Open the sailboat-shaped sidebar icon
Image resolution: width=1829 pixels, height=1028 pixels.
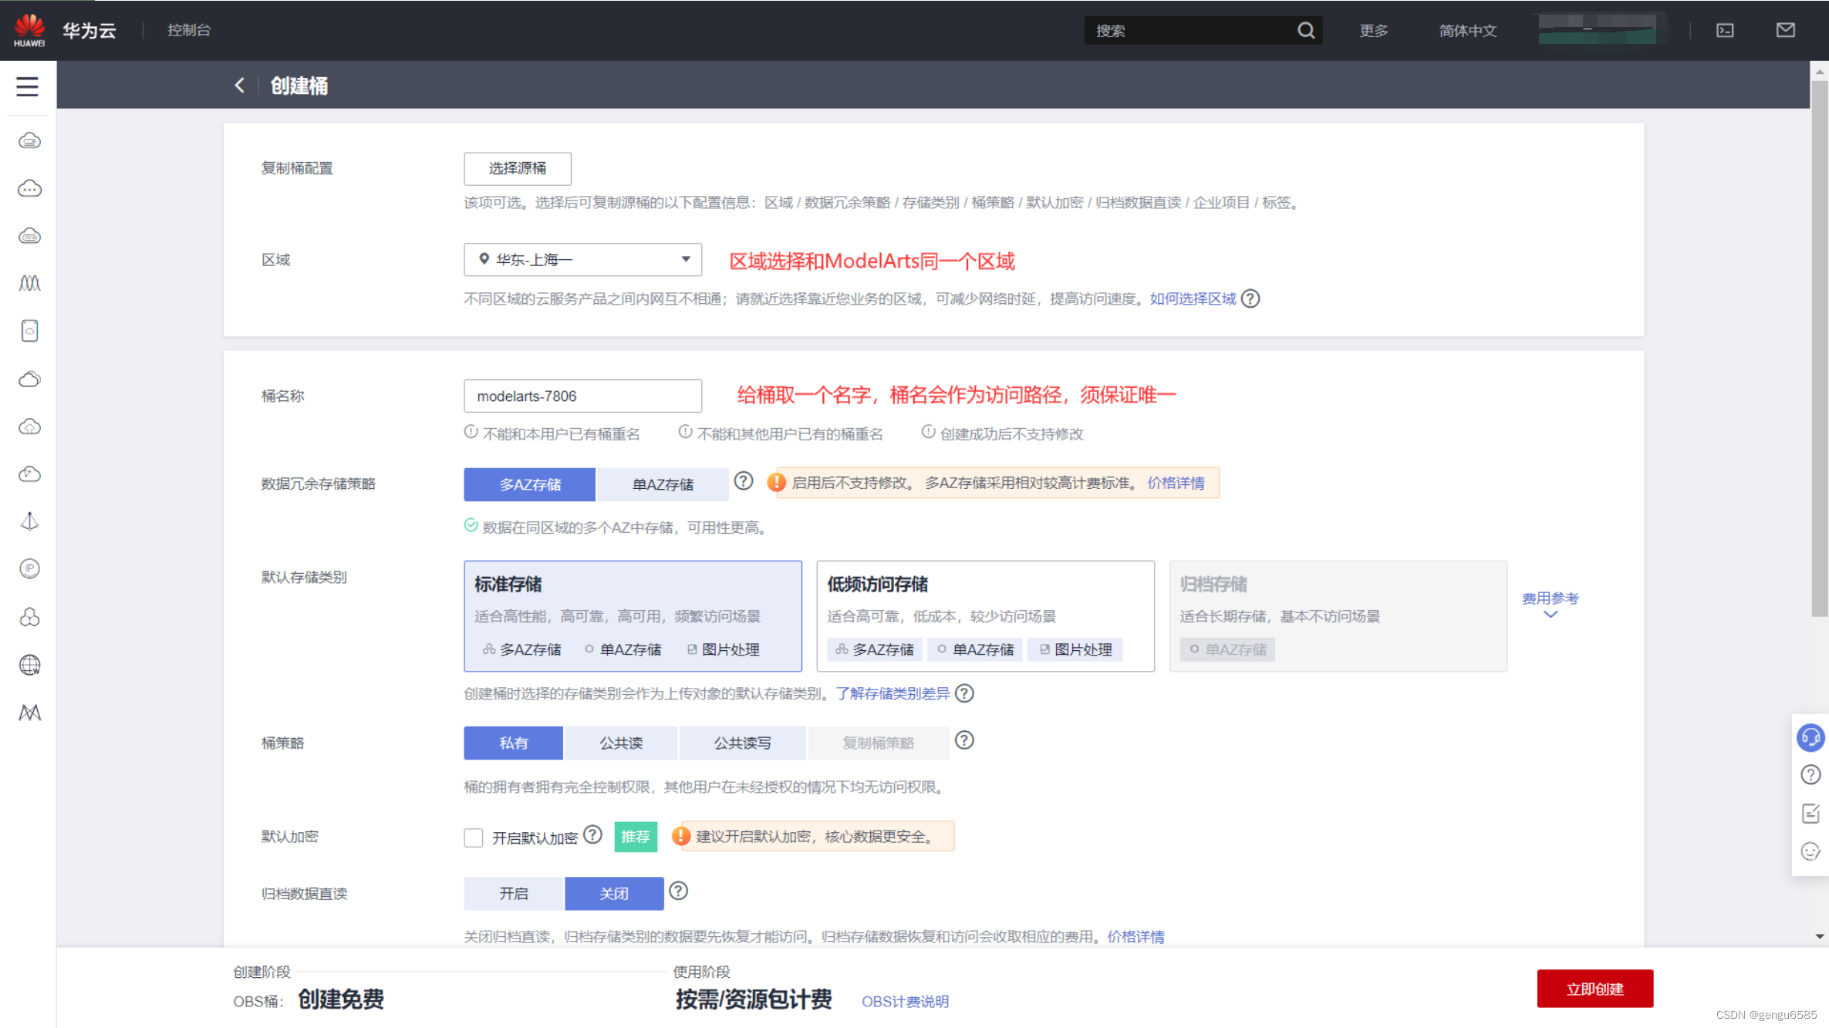[29, 522]
